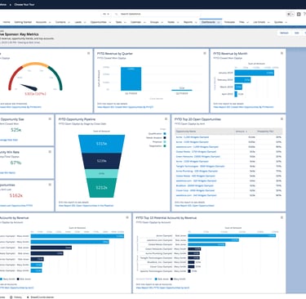Click the Qualification legend color swatch
Image resolution: width=306 pixels, height=299 pixels.
[165, 134]
